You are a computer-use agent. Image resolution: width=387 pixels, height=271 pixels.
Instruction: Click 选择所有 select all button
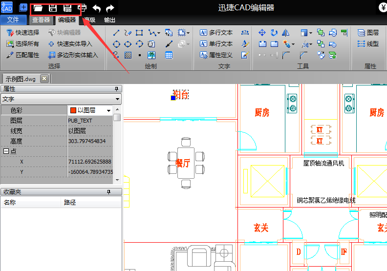pyautogui.click(x=22, y=44)
